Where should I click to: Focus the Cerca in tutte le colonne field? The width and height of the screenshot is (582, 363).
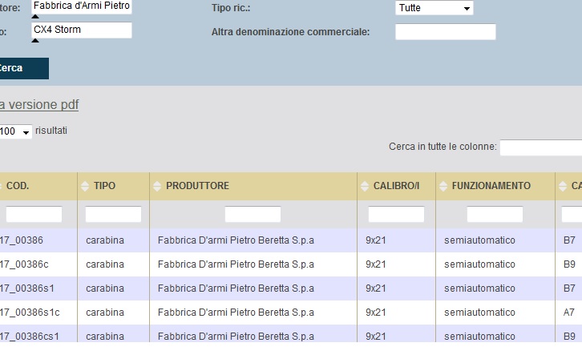click(541, 147)
